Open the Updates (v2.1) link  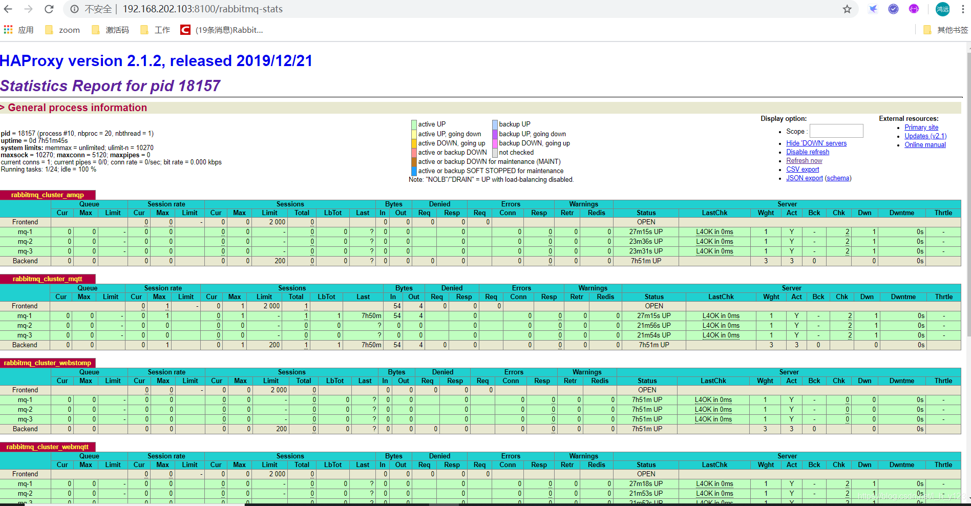pos(925,136)
